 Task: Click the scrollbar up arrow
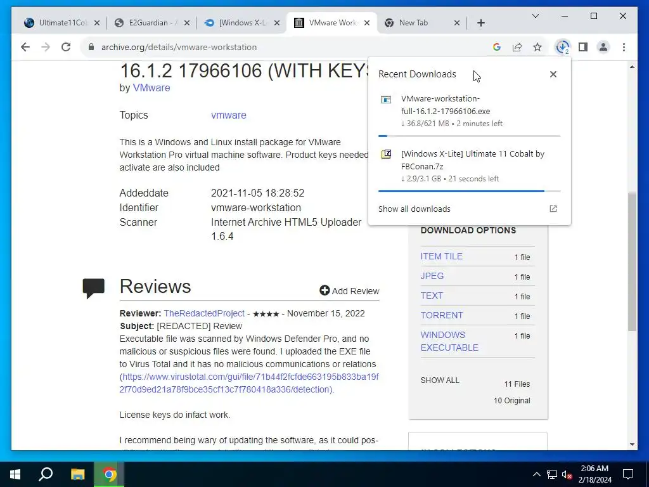pos(632,67)
